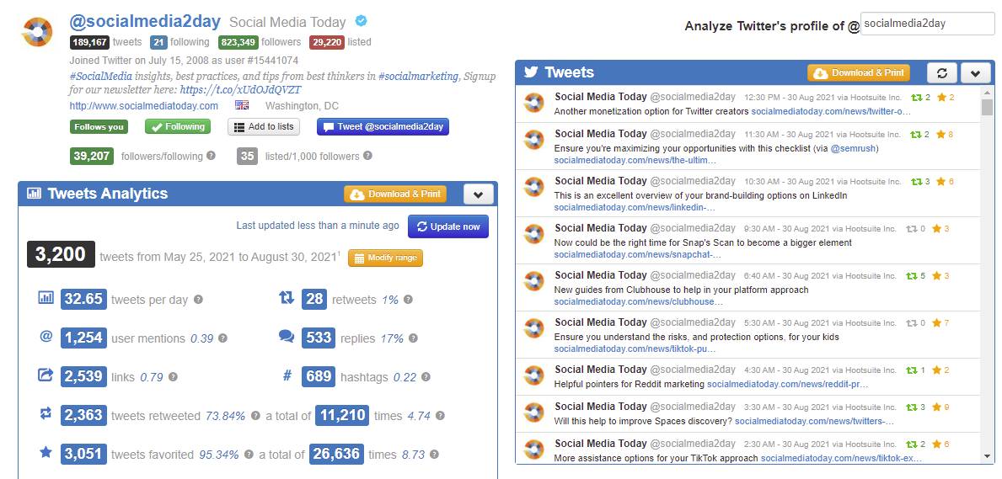Open the Tweets panel chevron dropdown
This screenshot has height=479, width=1002.
pos(975,73)
